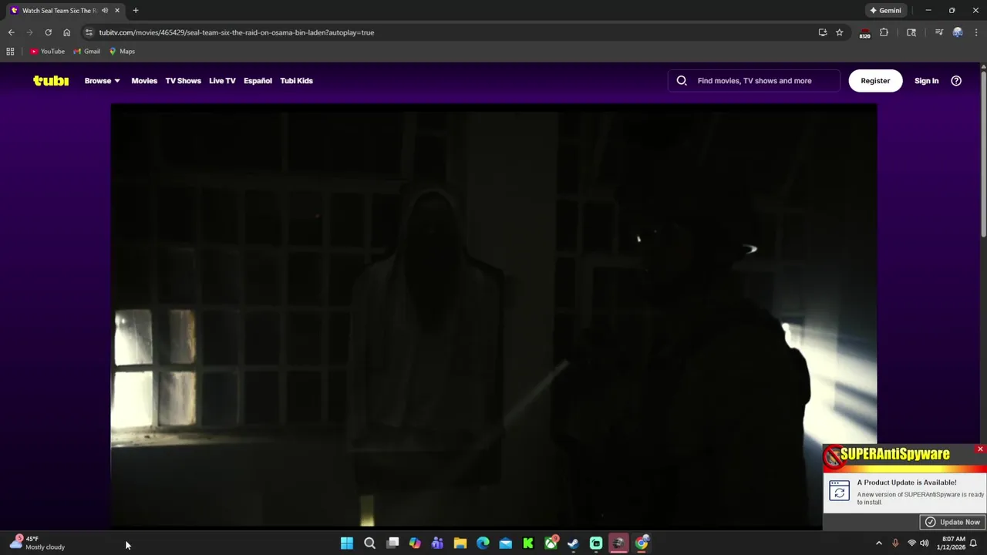Focus the Find movies search field
This screenshot has width=987, height=555.
pyautogui.click(x=754, y=80)
